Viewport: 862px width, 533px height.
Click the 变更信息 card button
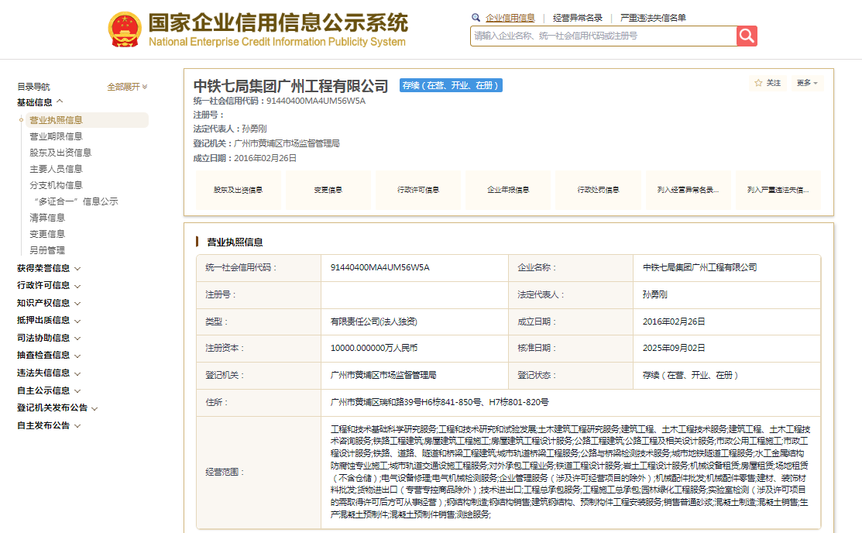pyautogui.click(x=328, y=190)
